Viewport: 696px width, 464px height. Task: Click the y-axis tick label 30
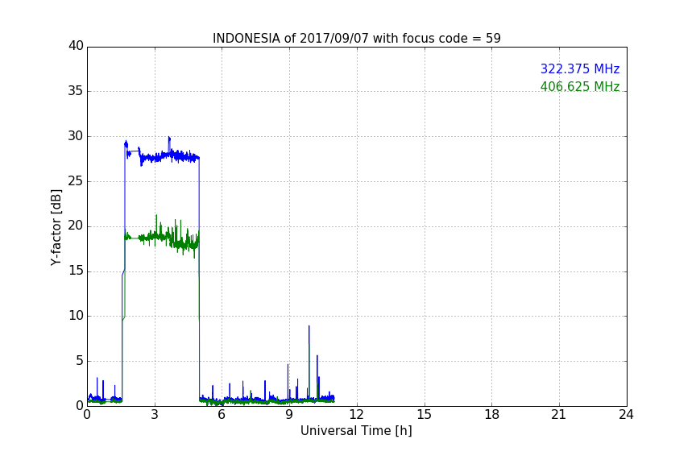coord(76,136)
